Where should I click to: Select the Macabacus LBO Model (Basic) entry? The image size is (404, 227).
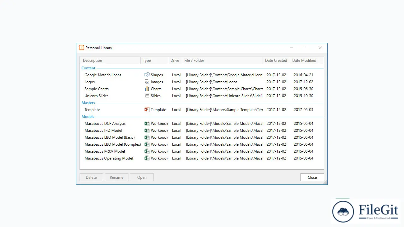[x=110, y=137]
